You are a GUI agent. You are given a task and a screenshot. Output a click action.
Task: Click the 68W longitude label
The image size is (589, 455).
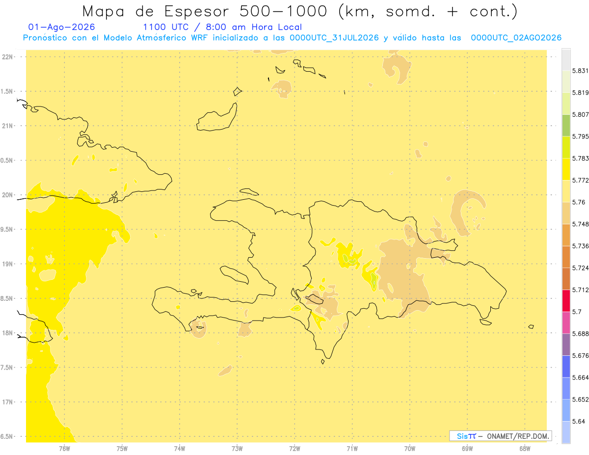(x=525, y=449)
